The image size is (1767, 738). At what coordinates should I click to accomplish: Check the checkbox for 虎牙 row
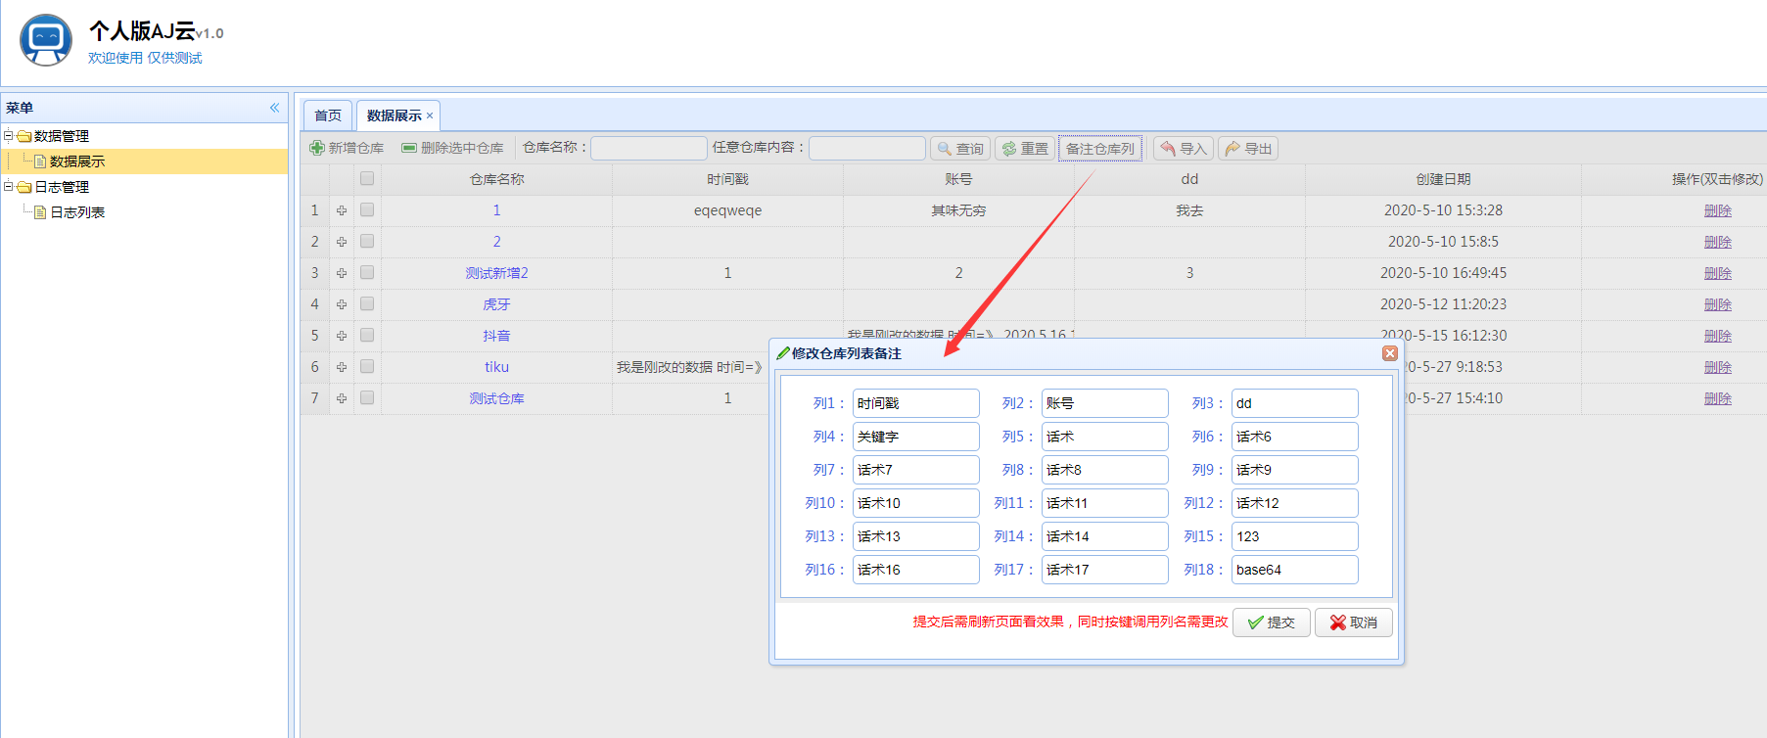point(367,303)
